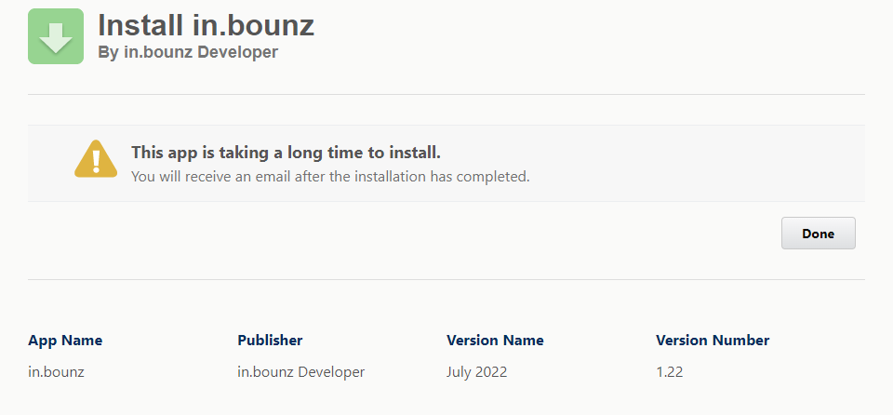Viewport: 893px width, 415px height.
Task: Click the green install download arrow icon
Action: coord(56,36)
